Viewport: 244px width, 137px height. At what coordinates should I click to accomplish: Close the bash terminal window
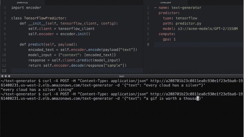click(3, 76)
